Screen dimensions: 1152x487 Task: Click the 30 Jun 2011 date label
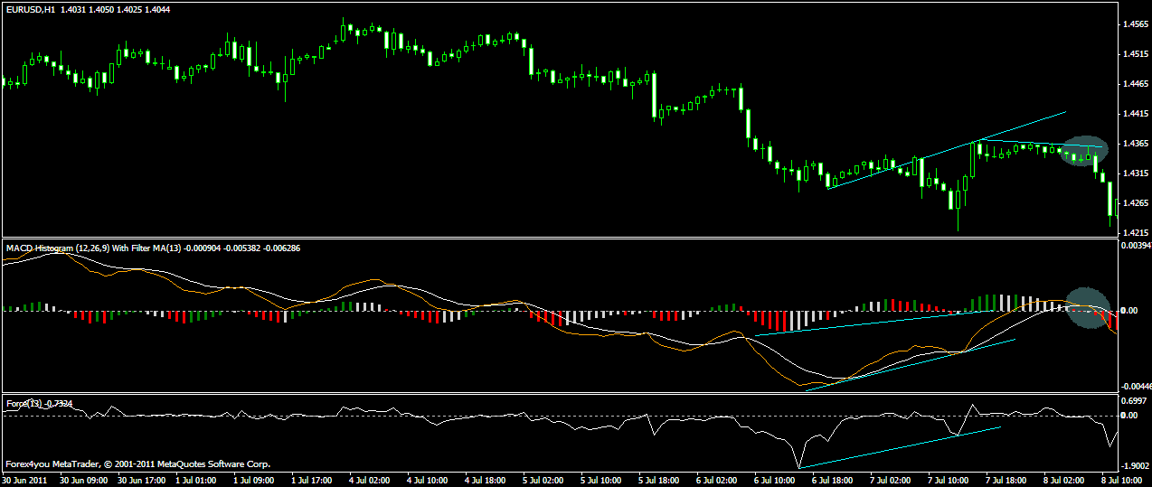pyautogui.click(x=24, y=480)
